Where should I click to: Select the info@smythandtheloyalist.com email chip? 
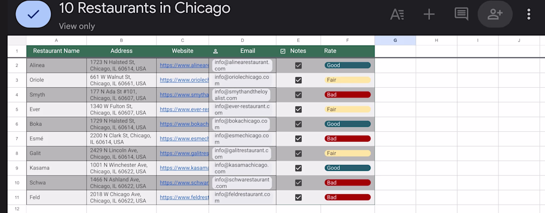[242, 95]
